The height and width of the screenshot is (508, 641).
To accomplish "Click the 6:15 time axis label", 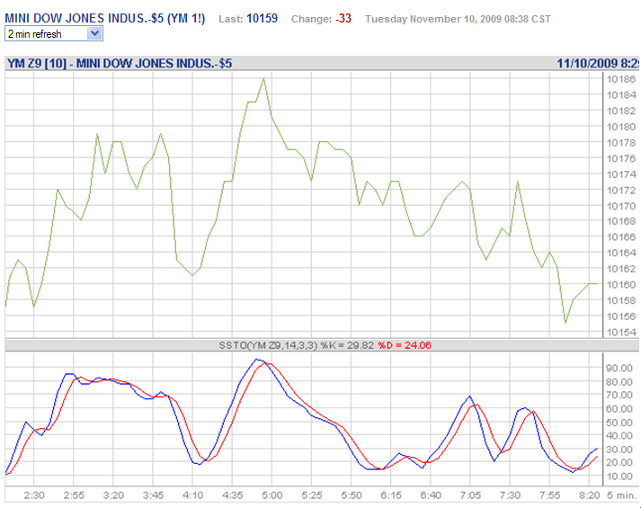I will [391, 495].
